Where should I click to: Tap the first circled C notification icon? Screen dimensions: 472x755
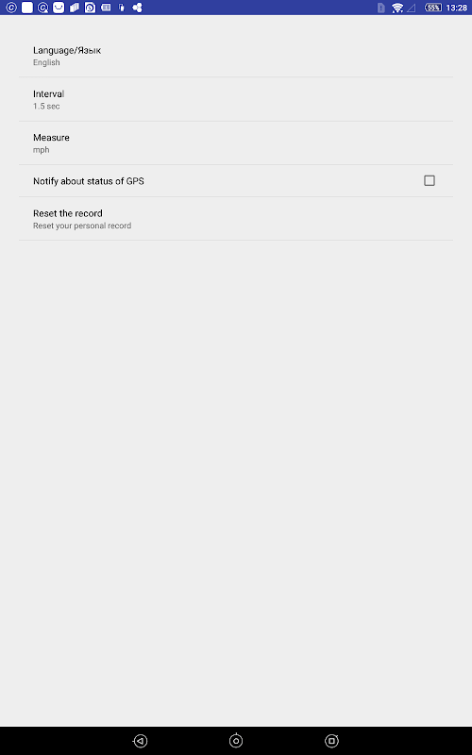(x=11, y=8)
